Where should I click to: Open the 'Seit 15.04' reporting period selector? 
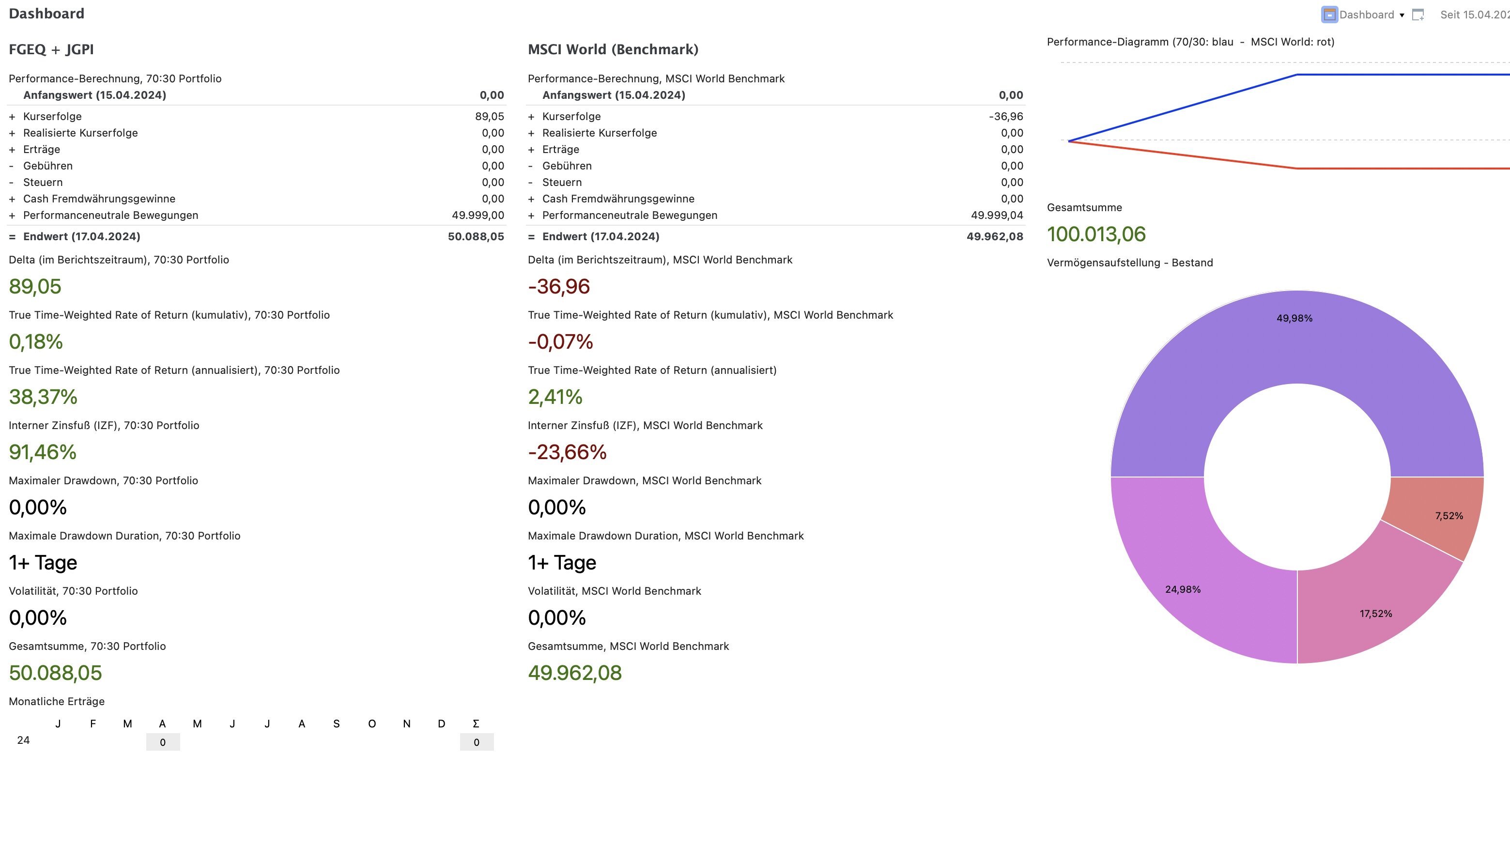(1475, 15)
